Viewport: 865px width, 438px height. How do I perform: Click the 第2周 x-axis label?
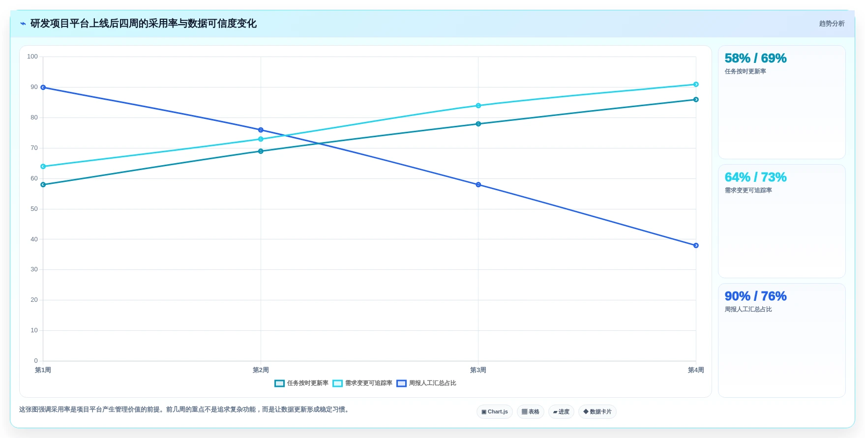[261, 370]
